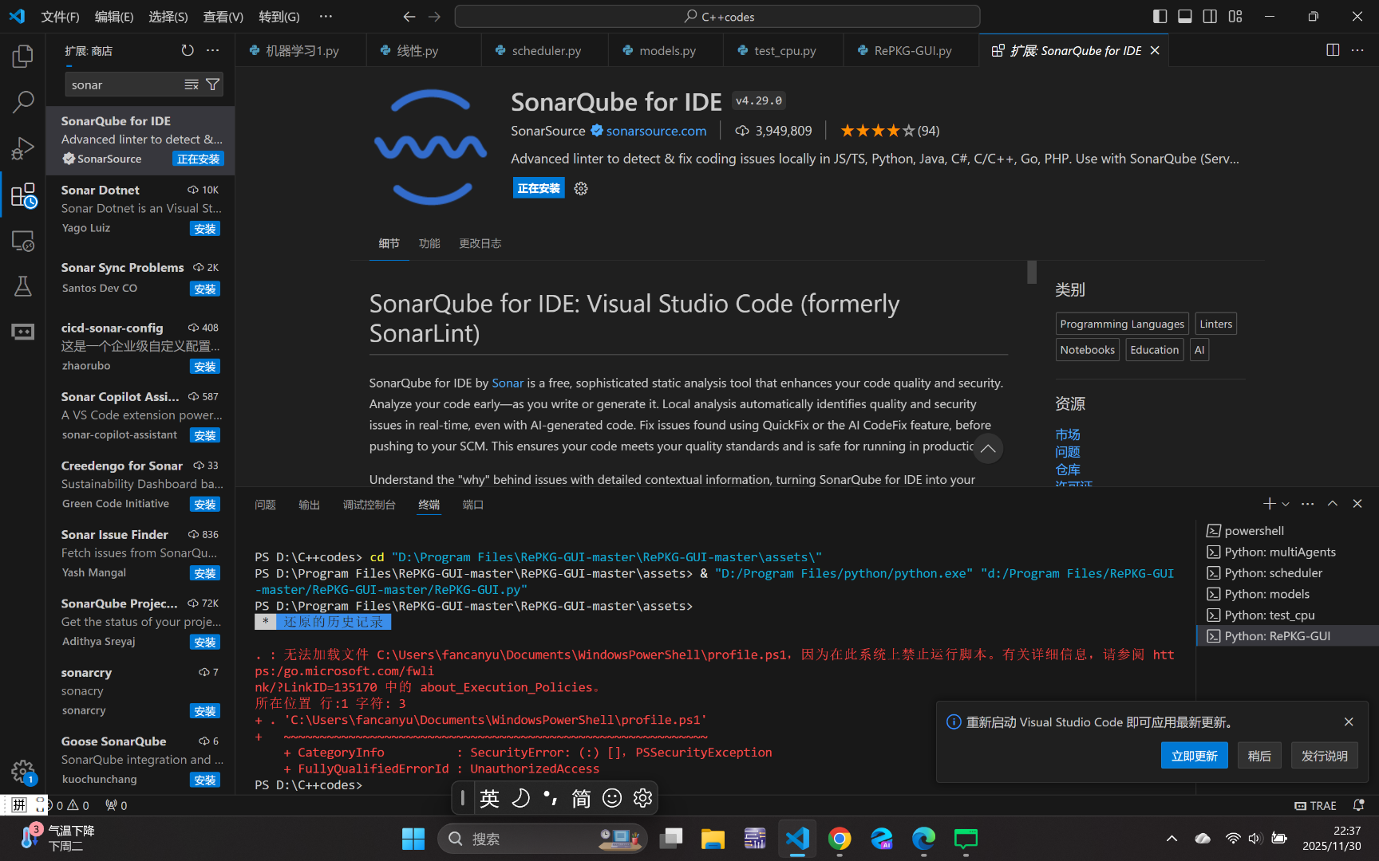Open Run and Debug view
This screenshot has height=861, width=1379.
[x=23, y=148]
